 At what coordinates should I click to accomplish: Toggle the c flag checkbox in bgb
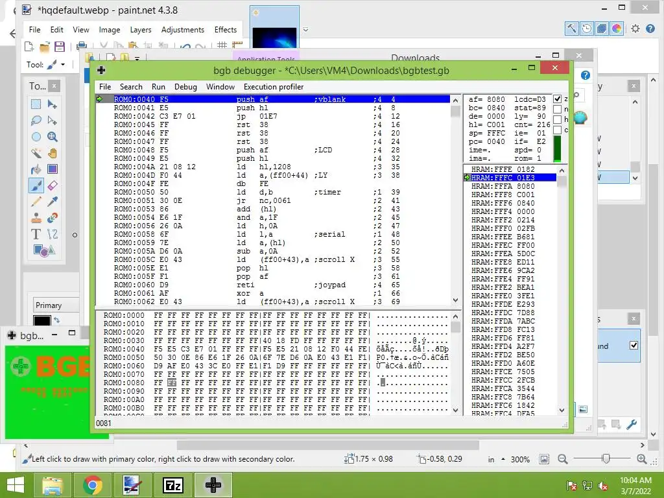click(557, 130)
